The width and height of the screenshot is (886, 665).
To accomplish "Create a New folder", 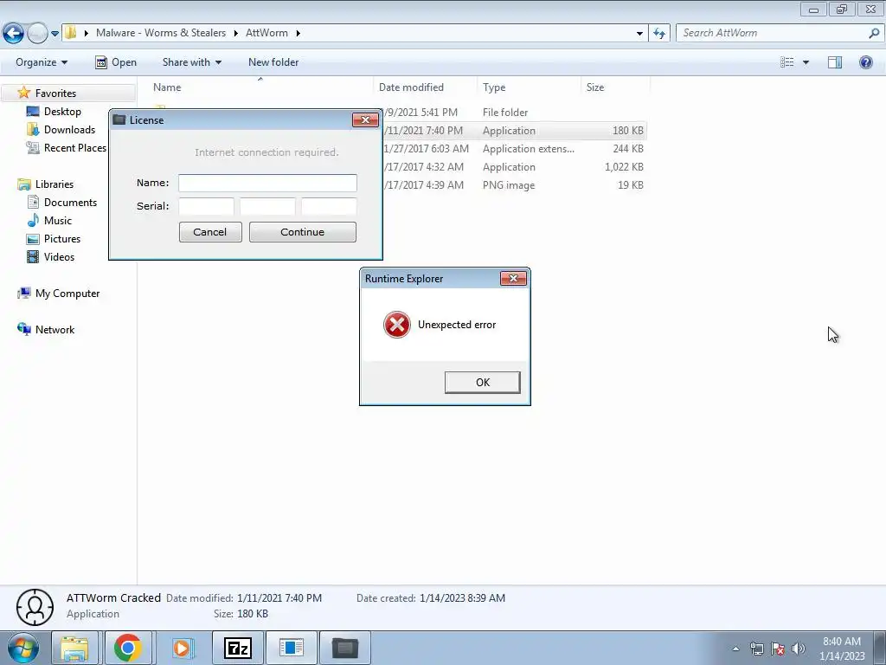I will point(273,62).
